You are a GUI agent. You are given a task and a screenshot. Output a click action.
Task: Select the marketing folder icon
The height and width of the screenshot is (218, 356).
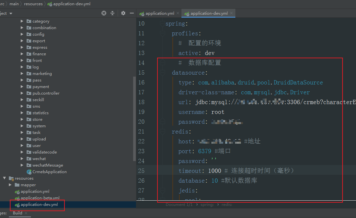(29, 74)
